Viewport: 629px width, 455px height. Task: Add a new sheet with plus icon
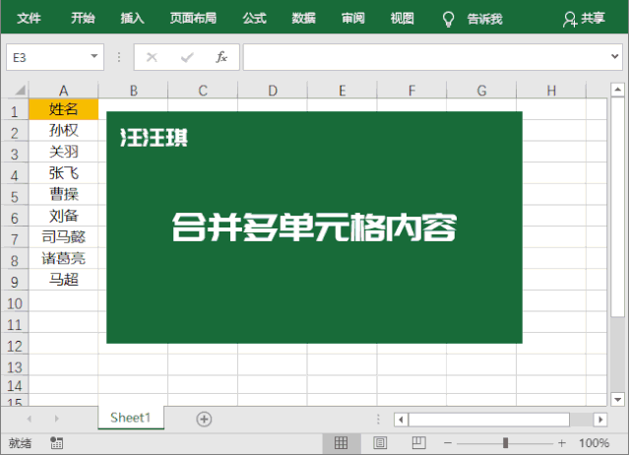(204, 419)
